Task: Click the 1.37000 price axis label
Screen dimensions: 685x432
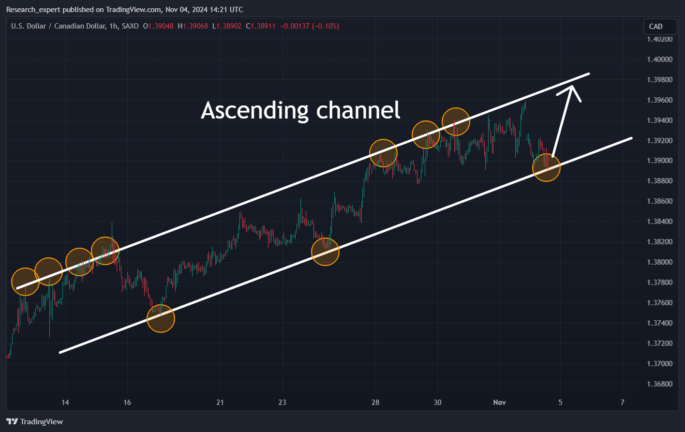Action: point(660,364)
